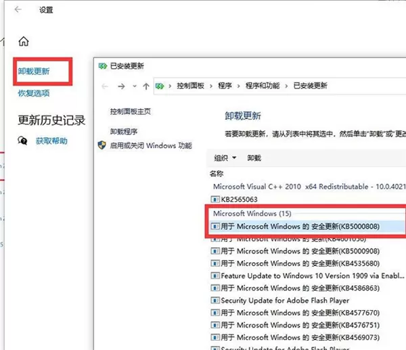Open the recent locations dropdown arrow
Viewport: 406px width, 350px height.
[135, 86]
